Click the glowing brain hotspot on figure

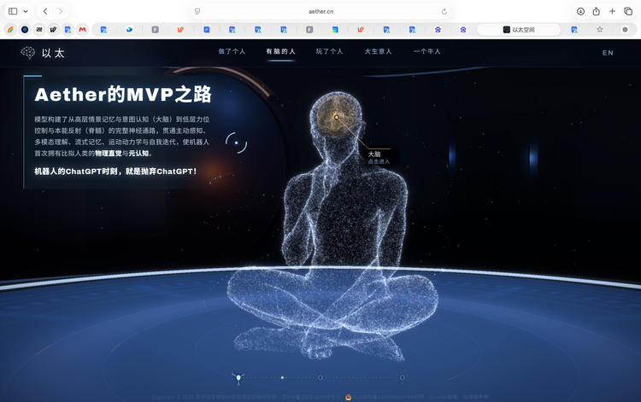click(337, 117)
